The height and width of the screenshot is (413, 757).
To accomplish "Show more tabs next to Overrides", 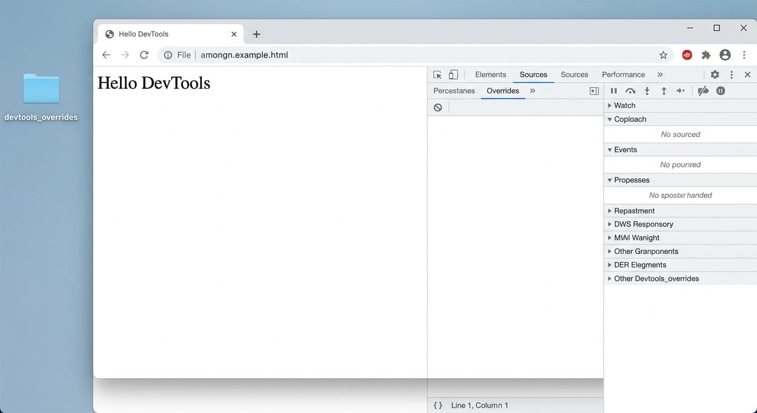I will pyautogui.click(x=532, y=91).
